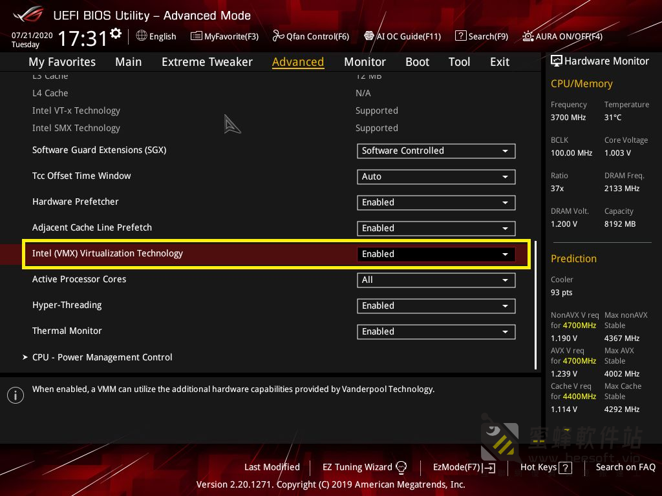Click the CPU/Memory heading
This screenshot has height=496, width=662.
pos(581,83)
